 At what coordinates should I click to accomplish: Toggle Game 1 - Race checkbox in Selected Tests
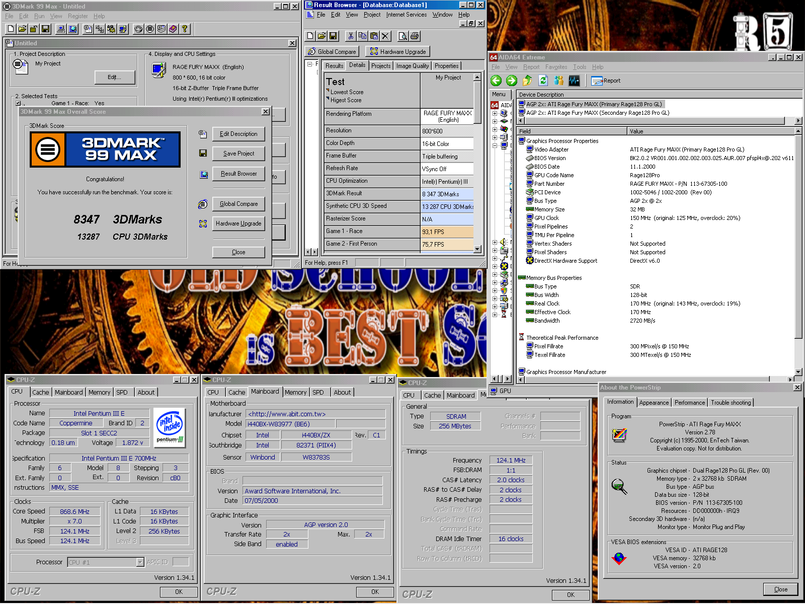[x=18, y=103]
